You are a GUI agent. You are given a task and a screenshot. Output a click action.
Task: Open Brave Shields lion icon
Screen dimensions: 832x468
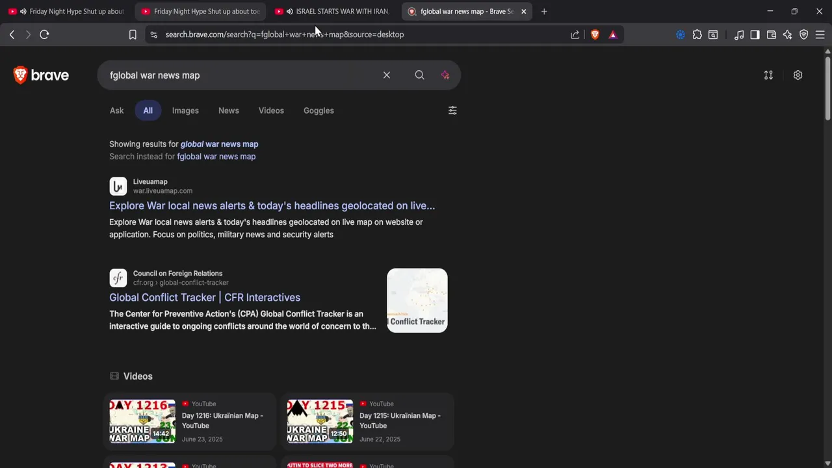pyautogui.click(x=595, y=34)
